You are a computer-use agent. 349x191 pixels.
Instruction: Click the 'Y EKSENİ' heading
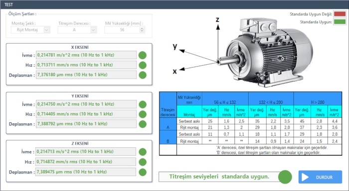click(80, 96)
